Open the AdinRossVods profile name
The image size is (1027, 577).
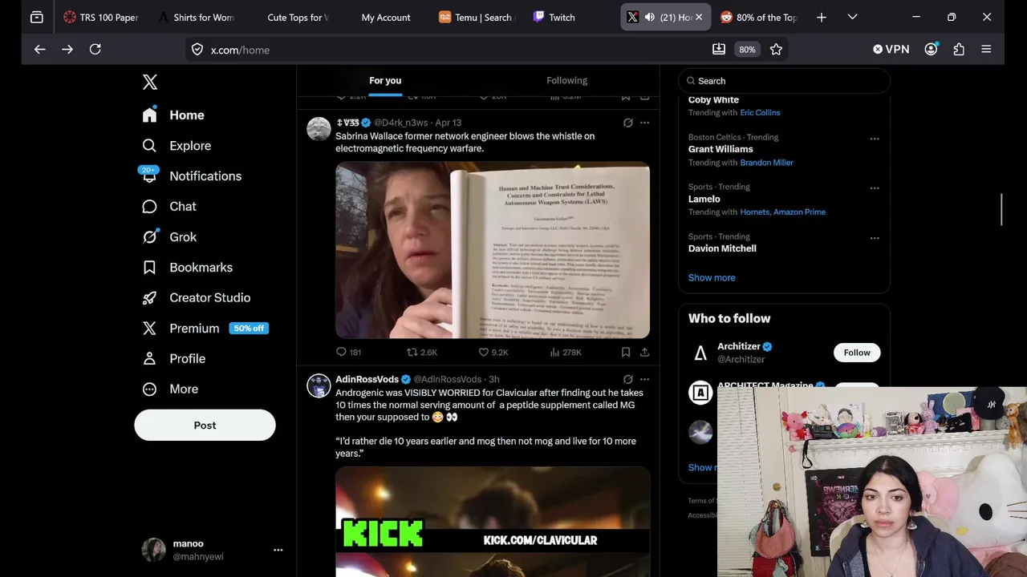click(367, 379)
